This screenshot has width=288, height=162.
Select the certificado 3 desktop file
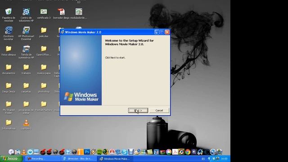click(44, 14)
